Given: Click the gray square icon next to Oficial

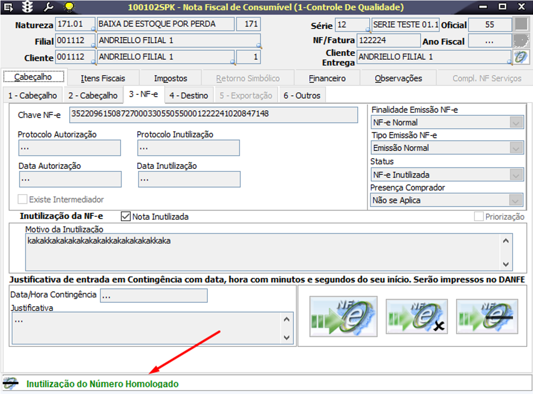Looking at the screenshot, I should click(521, 25).
